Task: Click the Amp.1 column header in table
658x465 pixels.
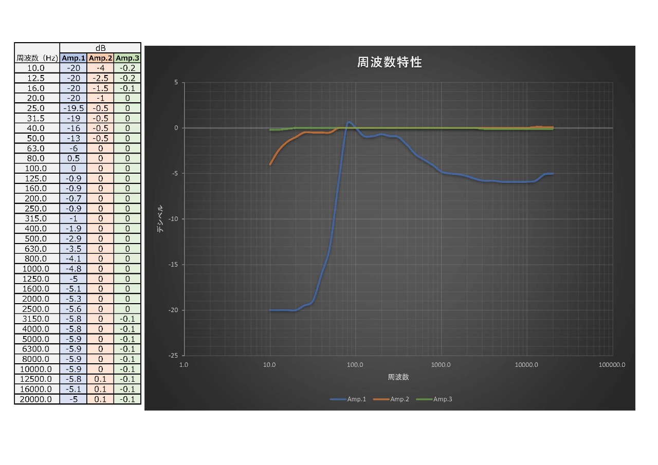Action: coord(73,58)
